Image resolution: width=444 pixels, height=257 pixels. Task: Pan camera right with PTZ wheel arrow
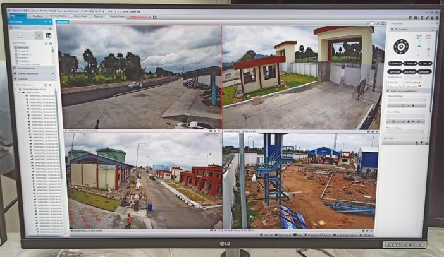[407, 46]
